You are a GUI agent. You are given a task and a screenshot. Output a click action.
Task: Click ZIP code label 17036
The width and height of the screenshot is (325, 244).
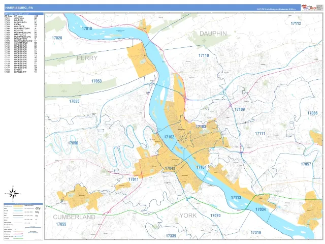pos(312,113)
